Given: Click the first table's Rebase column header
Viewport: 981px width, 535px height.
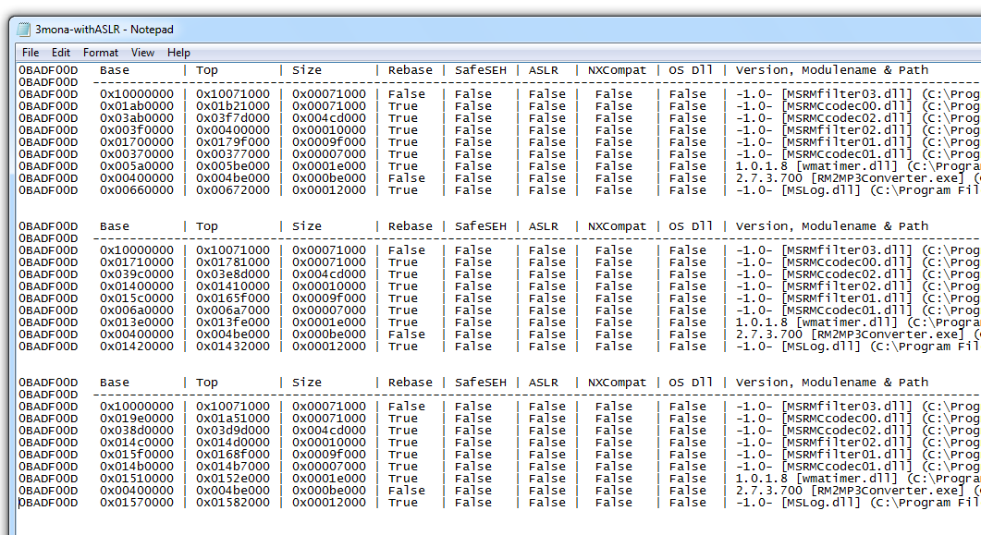Looking at the screenshot, I should [x=410, y=70].
